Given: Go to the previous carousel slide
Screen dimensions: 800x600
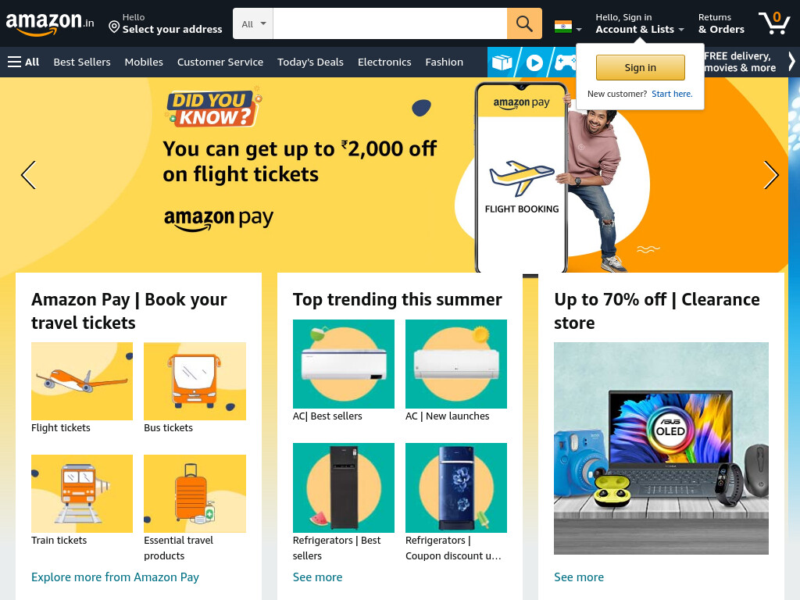Looking at the screenshot, I should click(x=29, y=175).
